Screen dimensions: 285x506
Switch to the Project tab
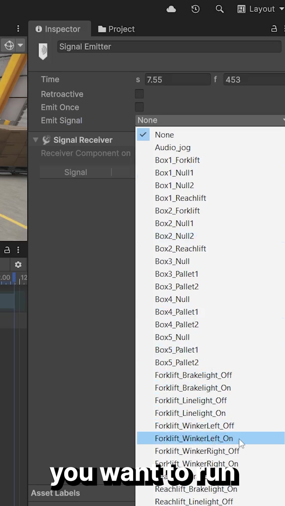point(116,29)
